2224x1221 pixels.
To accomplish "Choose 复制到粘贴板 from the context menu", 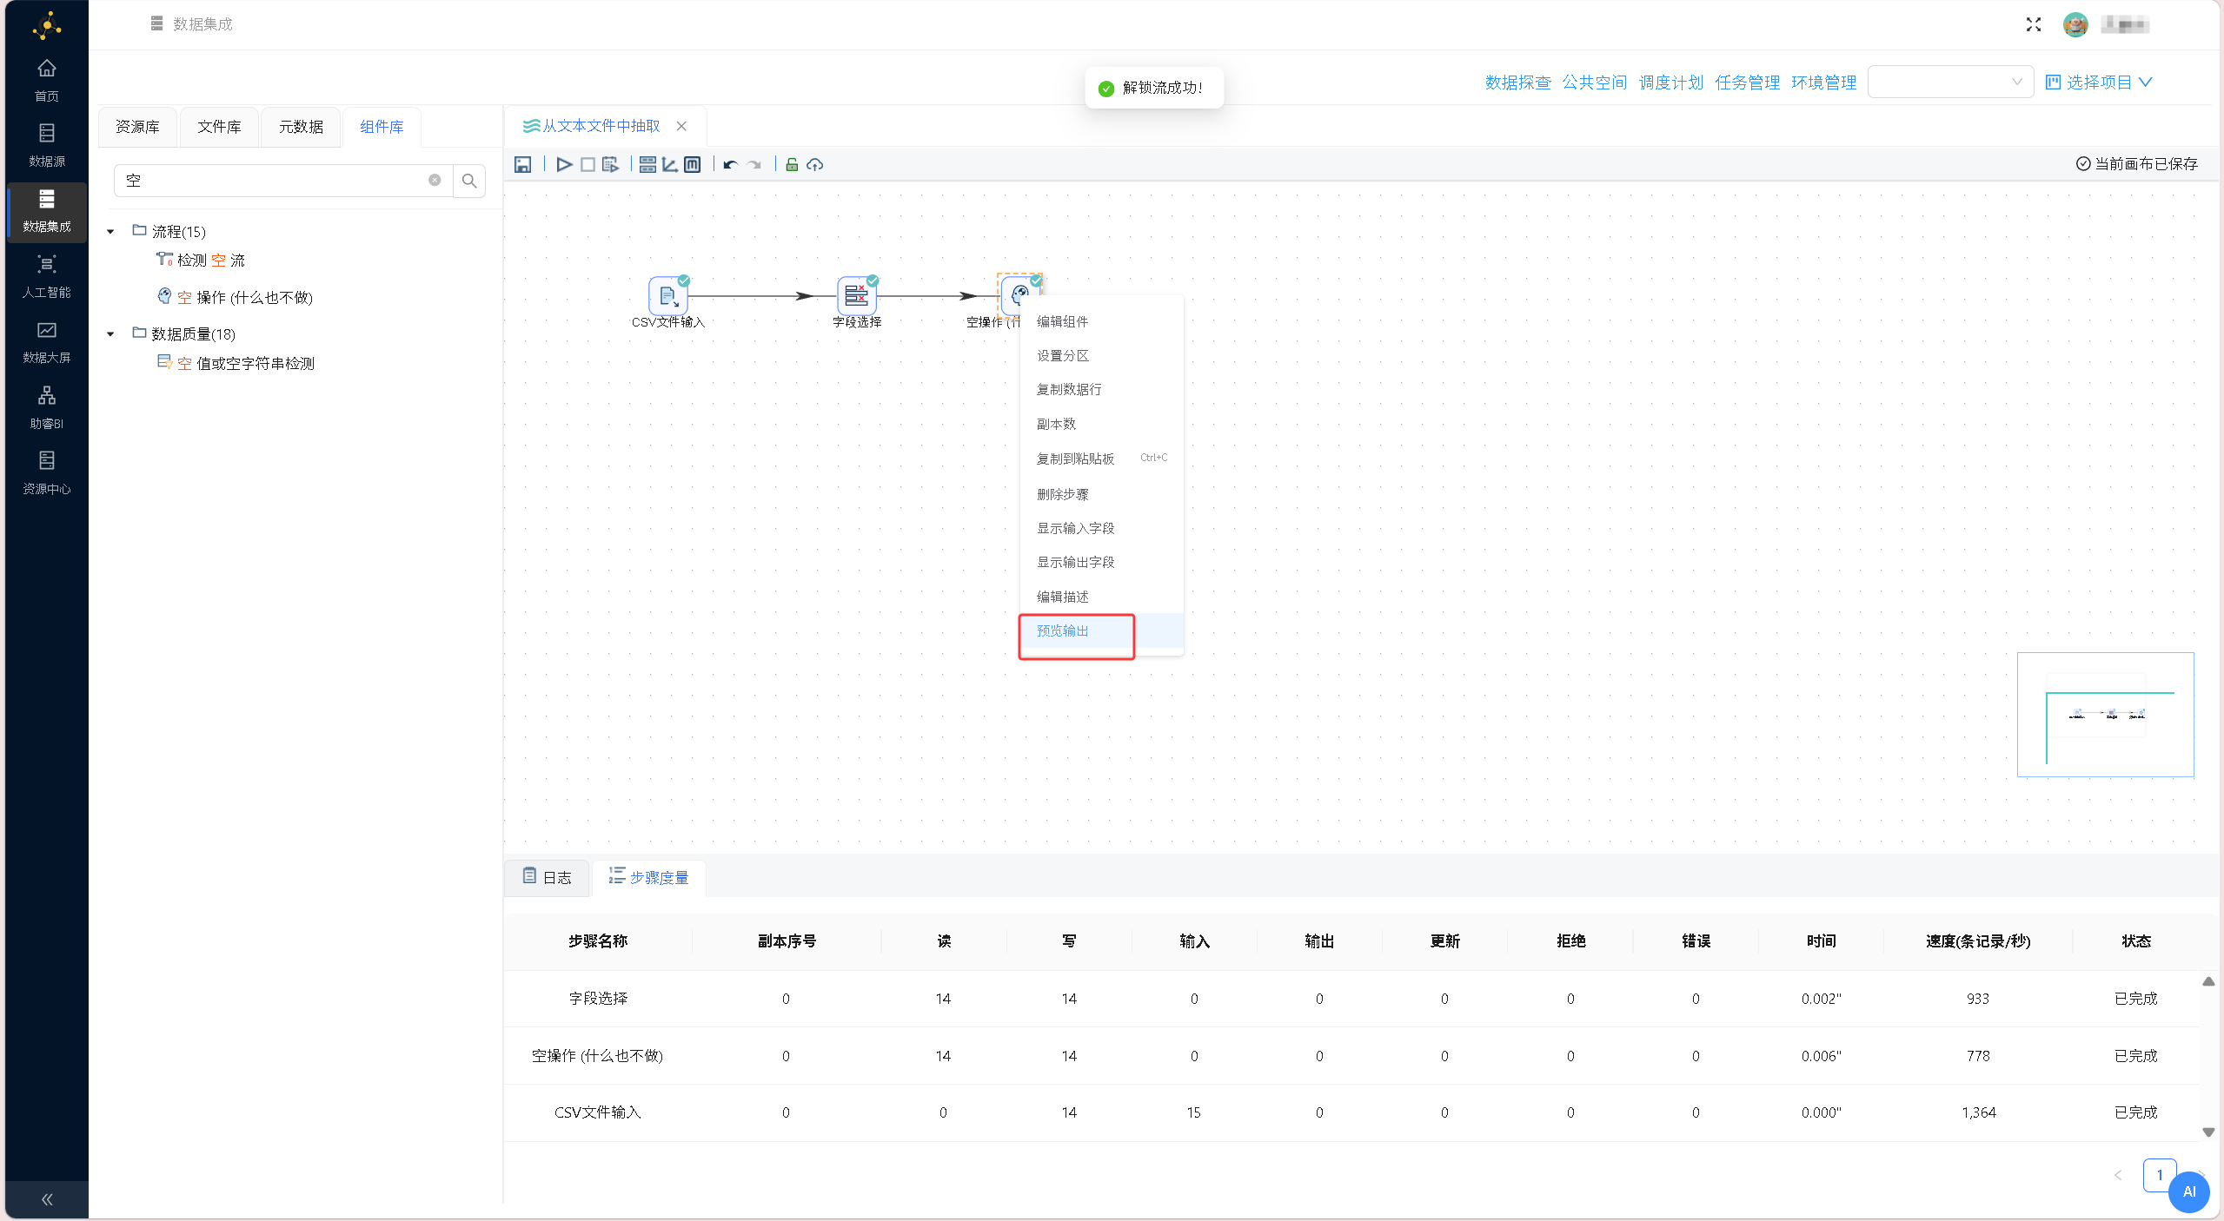I will [x=1101, y=458].
